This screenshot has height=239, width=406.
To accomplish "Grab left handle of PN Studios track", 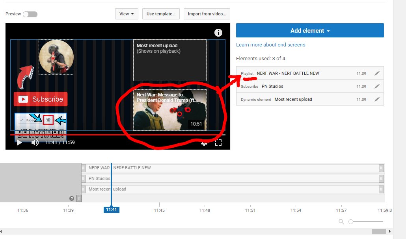I will (x=84, y=178).
